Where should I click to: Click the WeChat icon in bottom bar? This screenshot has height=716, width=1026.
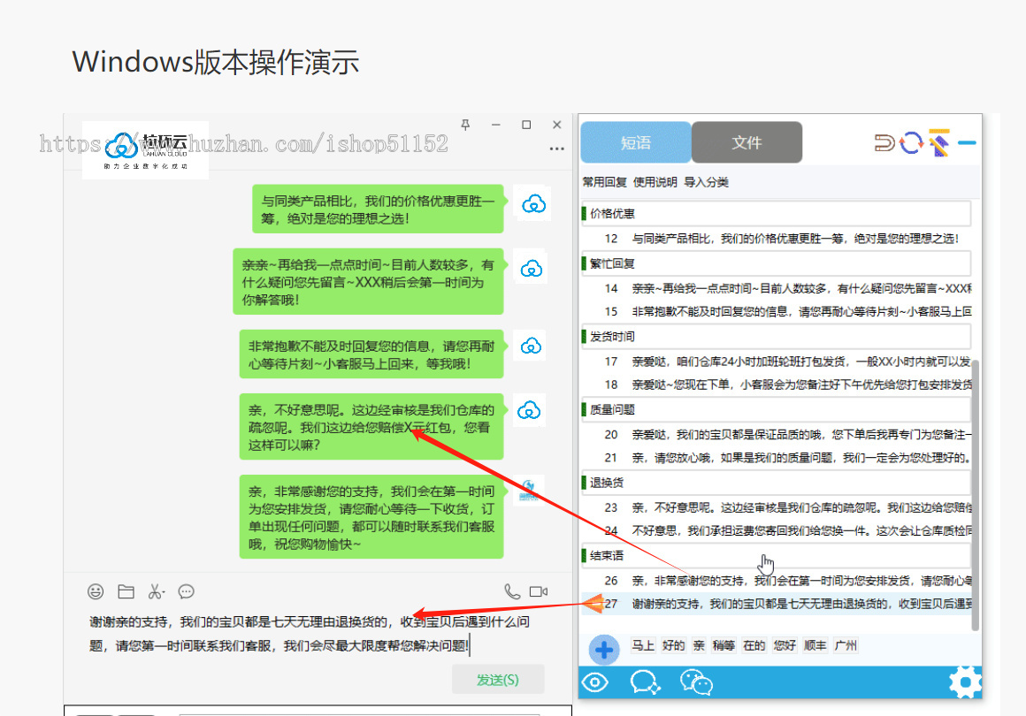[696, 682]
